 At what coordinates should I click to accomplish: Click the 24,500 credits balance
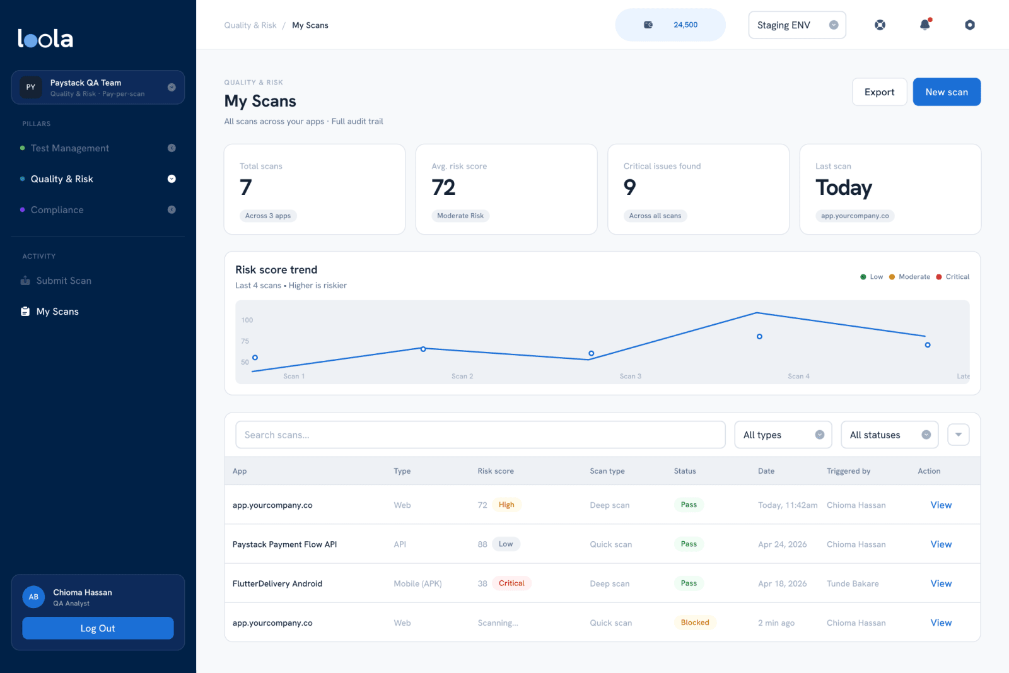(x=685, y=25)
